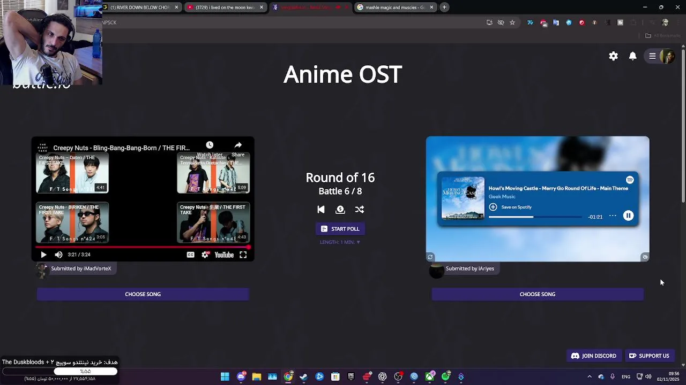Open suggested video Creepy Nuts - Daten
This screenshot has width=686, height=385.
[72, 173]
